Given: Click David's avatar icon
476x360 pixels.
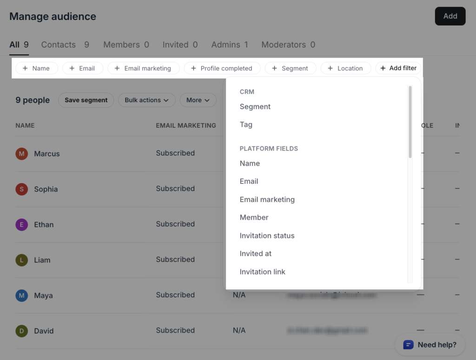Looking at the screenshot, I should pos(21,331).
